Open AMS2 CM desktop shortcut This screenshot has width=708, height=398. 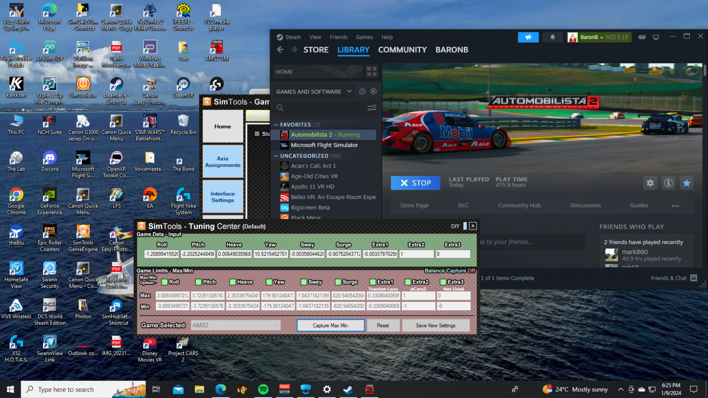point(216,50)
